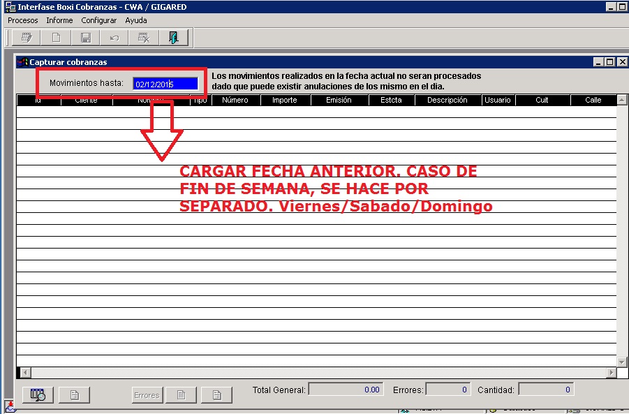Click the vertical scrollbar down arrow
The height and width of the screenshot is (414, 629).
click(622, 362)
